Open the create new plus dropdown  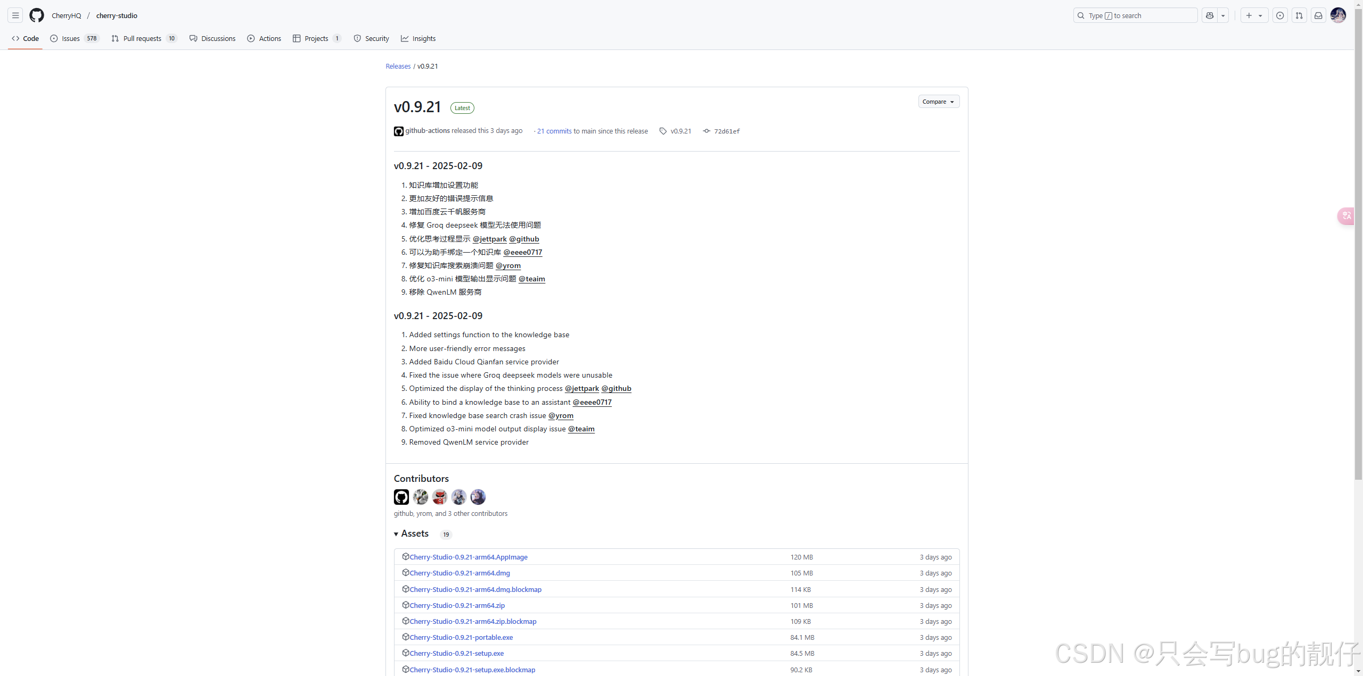coord(1254,15)
